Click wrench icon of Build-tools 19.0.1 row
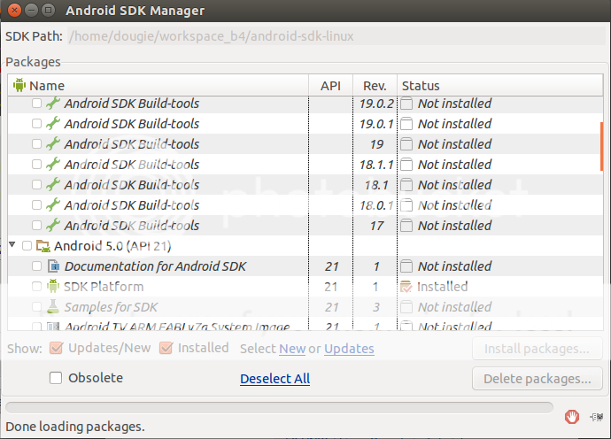The image size is (611, 439). coord(53,124)
